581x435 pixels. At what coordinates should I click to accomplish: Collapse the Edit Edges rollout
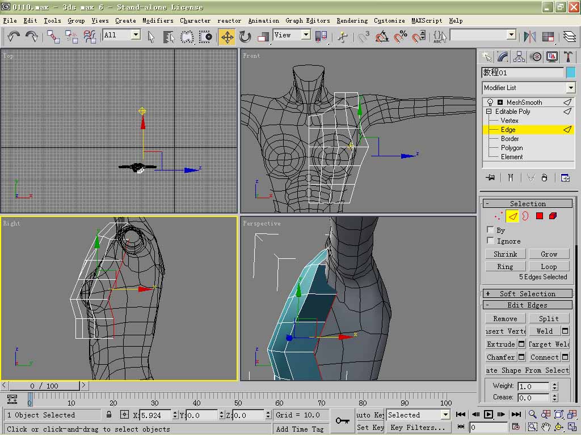tap(528, 305)
